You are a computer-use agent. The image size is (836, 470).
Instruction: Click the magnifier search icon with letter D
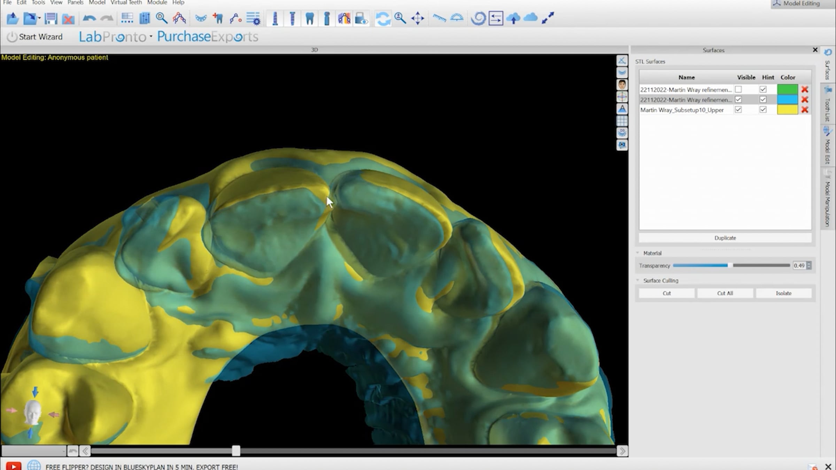pos(162,18)
